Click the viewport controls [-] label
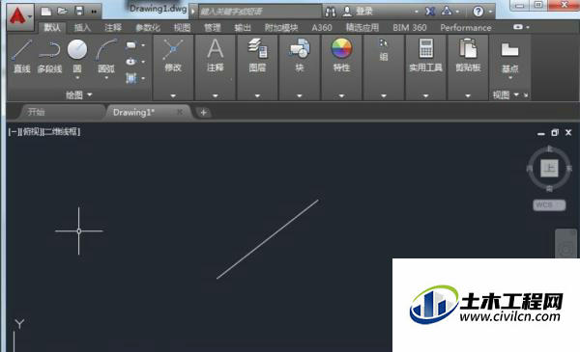This screenshot has height=352, width=580. pos(14,132)
